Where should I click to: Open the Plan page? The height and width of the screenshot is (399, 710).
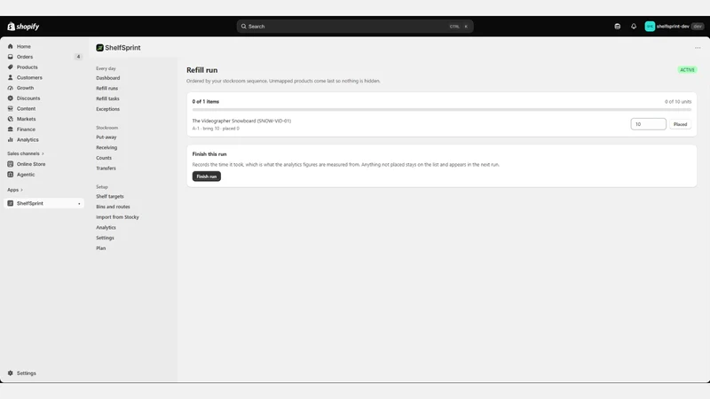pos(100,248)
